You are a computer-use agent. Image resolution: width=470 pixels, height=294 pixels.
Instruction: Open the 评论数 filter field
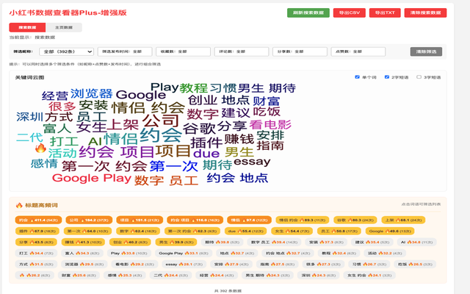click(242, 51)
